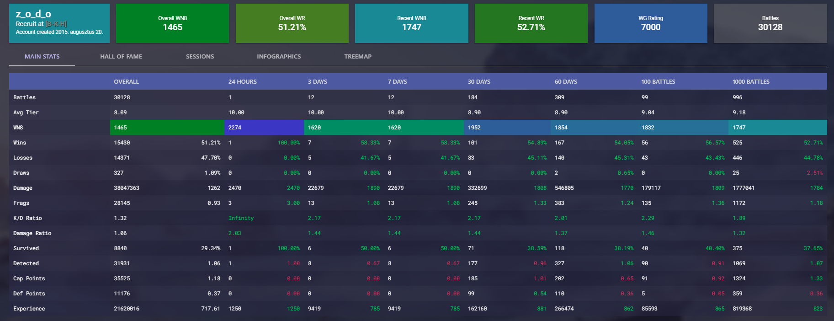This screenshot has width=834, height=321.
Task: Click 60 days experience value 266474
Action: tap(564, 309)
